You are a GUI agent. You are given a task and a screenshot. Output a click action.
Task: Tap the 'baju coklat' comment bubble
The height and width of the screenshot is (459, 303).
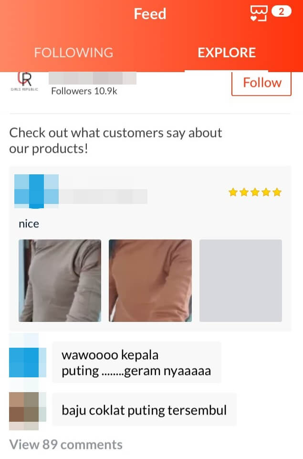point(144,410)
